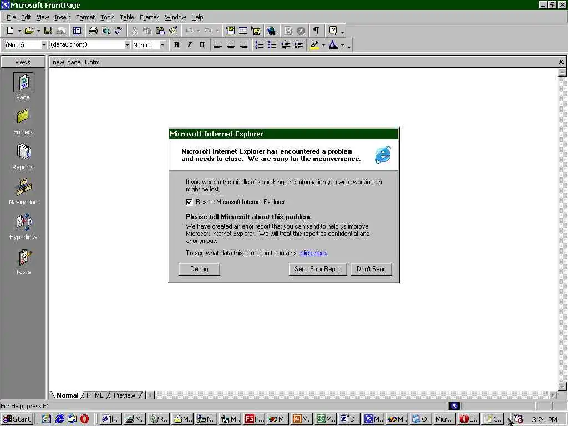Viewport: 568px width, 426px height.
Task: Close new_page_1.htm with the X button
Action: point(561,62)
